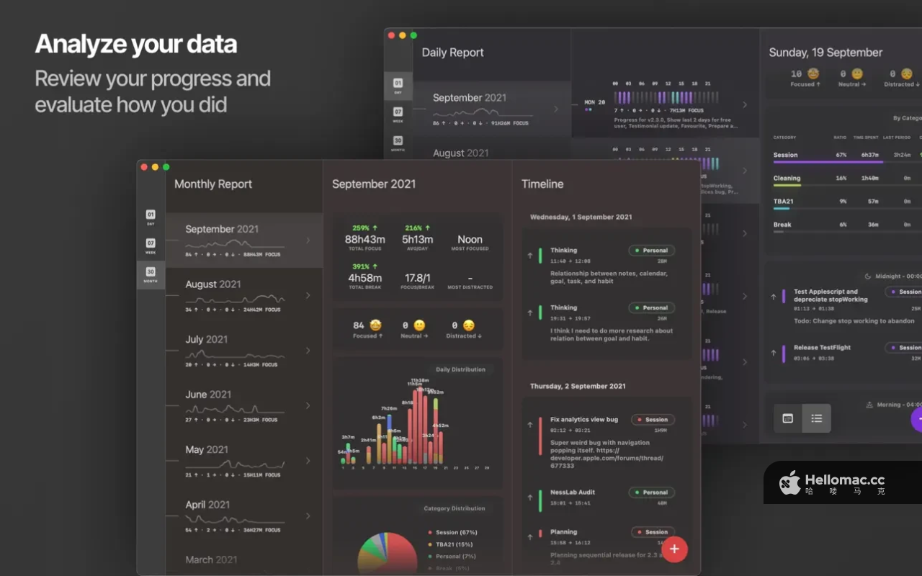
Task: Expand August 2021 chevron in Monthly Report
Action: click(308, 295)
